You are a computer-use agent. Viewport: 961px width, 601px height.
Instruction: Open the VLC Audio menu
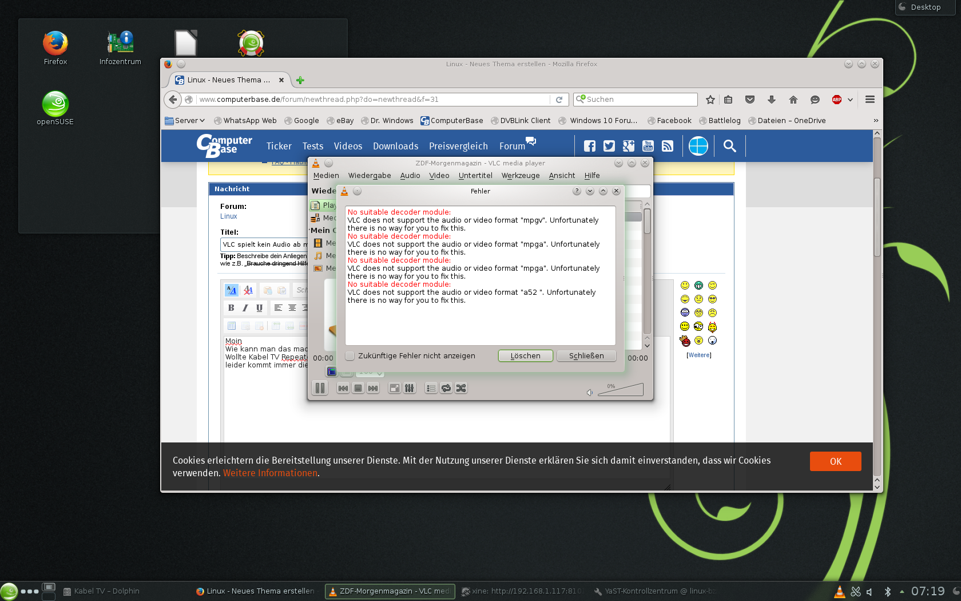[410, 176]
